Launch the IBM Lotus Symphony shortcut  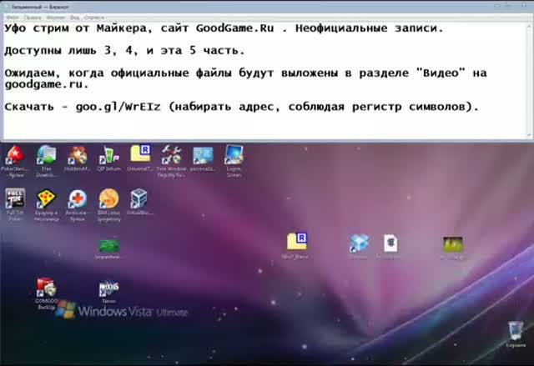coord(108,205)
